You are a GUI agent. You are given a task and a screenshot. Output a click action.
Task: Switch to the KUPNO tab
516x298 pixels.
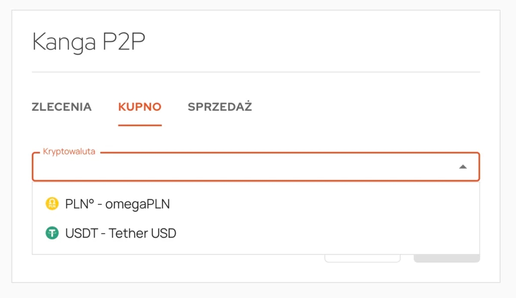pos(140,107)
